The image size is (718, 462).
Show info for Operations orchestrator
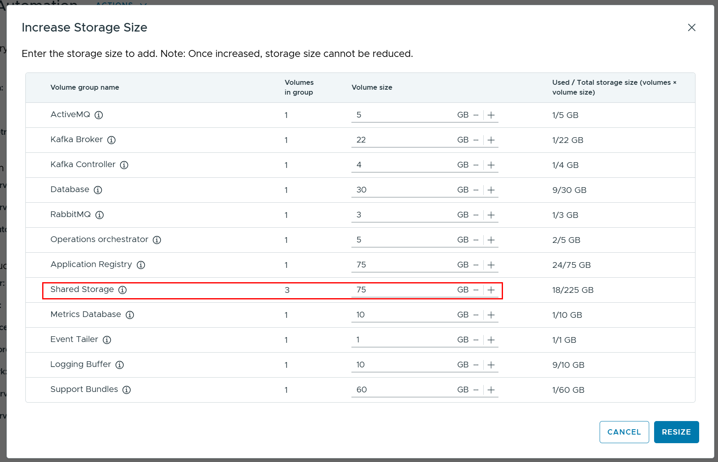[x=157, y=240]
